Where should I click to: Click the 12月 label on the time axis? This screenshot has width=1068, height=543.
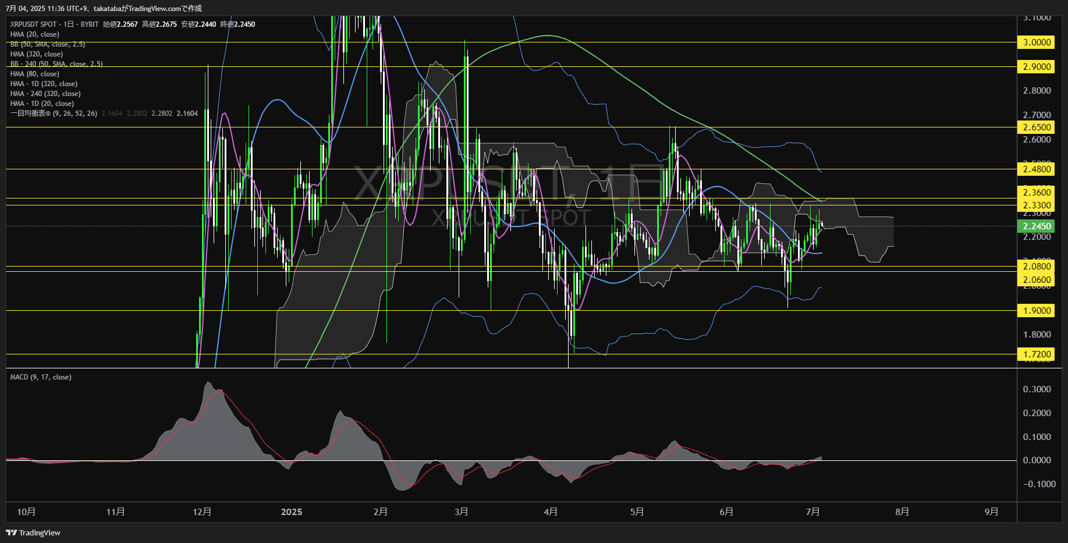(202, 512)
